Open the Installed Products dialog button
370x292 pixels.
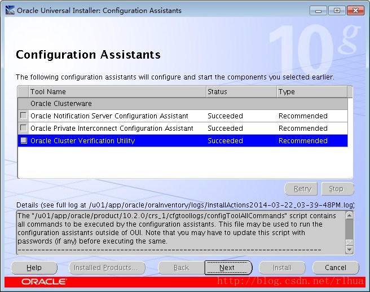coord(107,267)
